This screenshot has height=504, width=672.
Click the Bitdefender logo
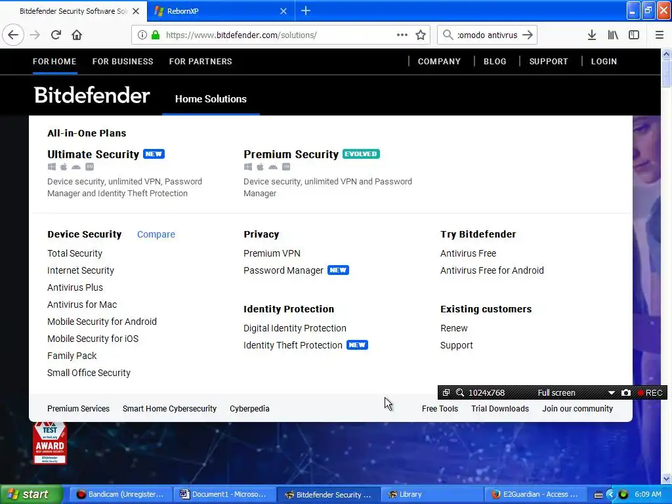pos(92,95)
